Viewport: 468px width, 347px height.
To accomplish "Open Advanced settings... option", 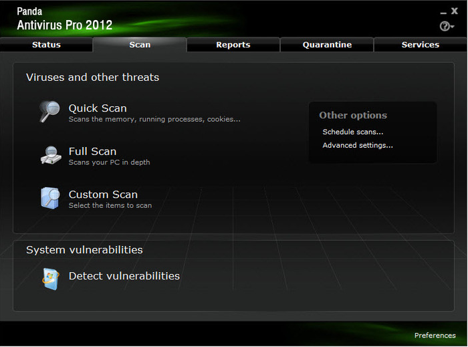I will pos(358,145).
